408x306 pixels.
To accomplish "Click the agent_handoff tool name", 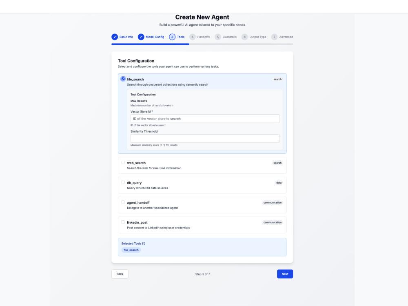I will point(138,203).
